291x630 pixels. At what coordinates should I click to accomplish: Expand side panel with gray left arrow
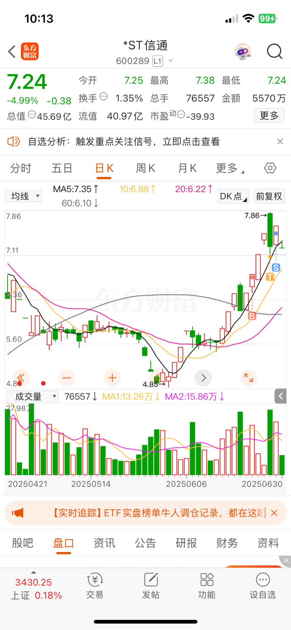point(280,396)
